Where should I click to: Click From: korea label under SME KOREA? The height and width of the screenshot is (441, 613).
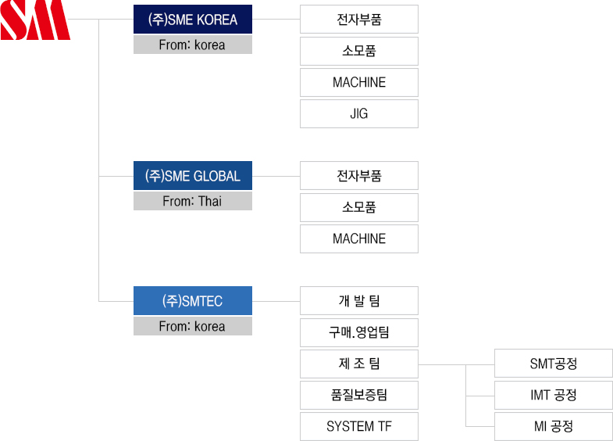(193, 45)
